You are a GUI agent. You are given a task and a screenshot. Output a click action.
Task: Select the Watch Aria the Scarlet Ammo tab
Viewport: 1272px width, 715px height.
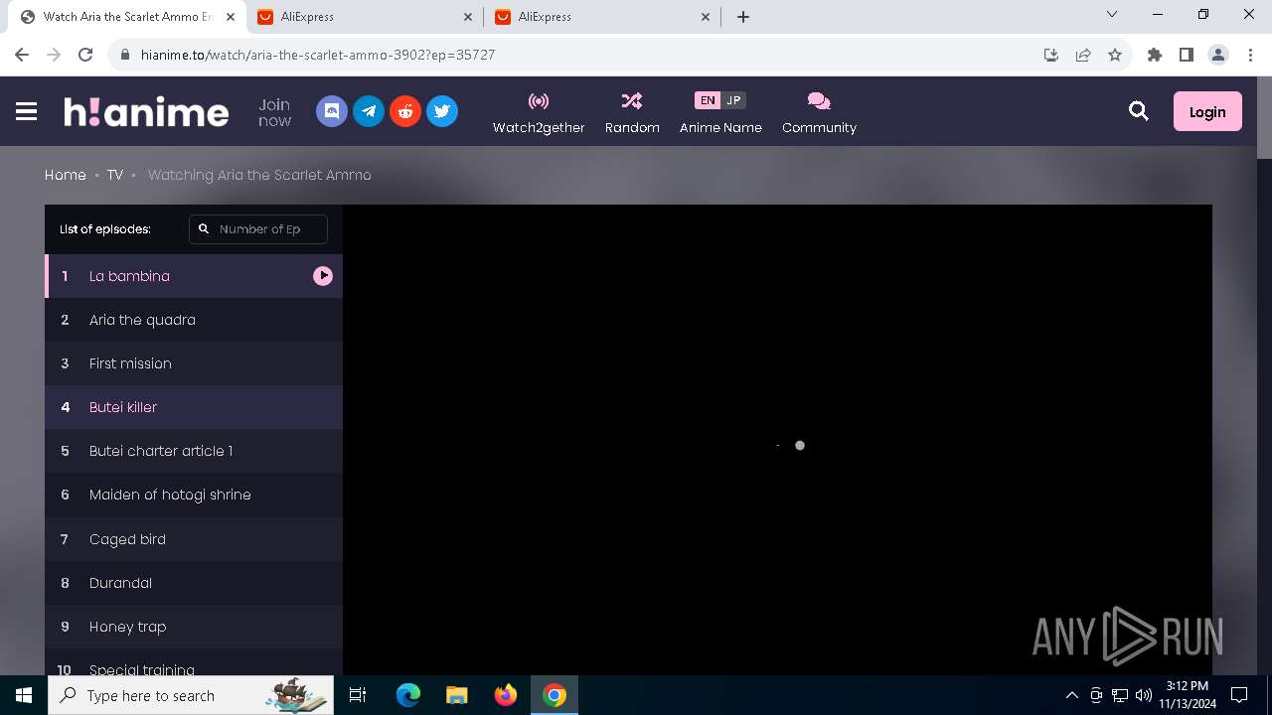click(127, 17)
